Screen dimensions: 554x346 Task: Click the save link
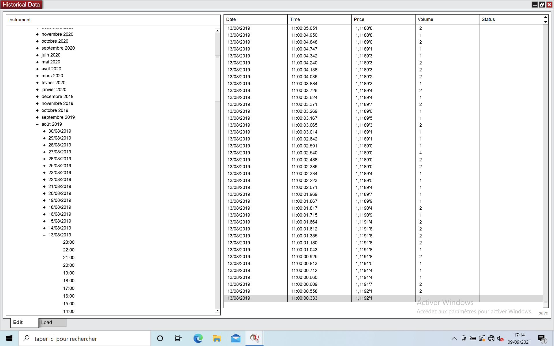point(543,313)
